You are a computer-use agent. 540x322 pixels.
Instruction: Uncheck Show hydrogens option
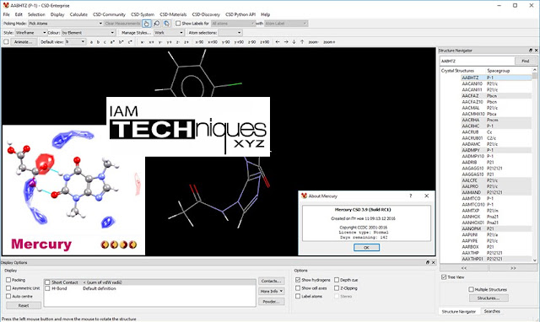tap(298, 280)
